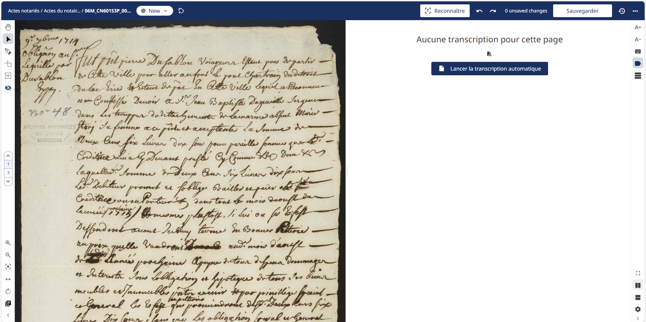
Task: Rotate the document image
Action: click(x=8, y=291)
